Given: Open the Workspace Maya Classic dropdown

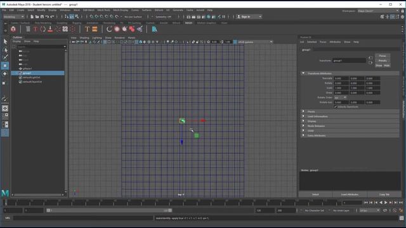Looking at the screenshot, I should [378, 11].
